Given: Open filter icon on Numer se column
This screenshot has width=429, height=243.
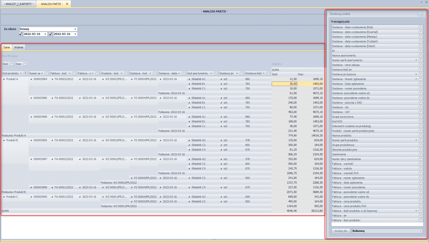Looking at the screenshot, I should point(46,73).
